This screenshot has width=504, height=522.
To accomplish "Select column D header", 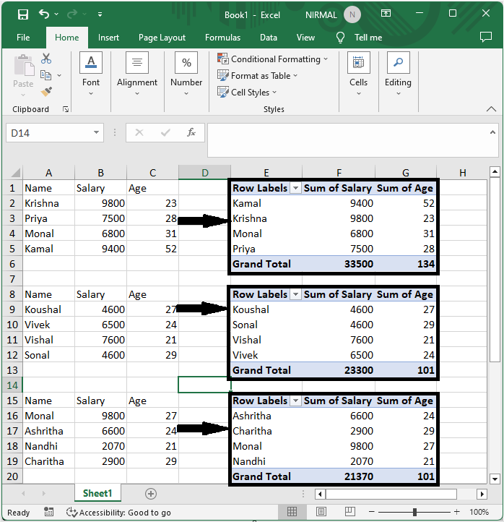I will click(x=204, y=173).
